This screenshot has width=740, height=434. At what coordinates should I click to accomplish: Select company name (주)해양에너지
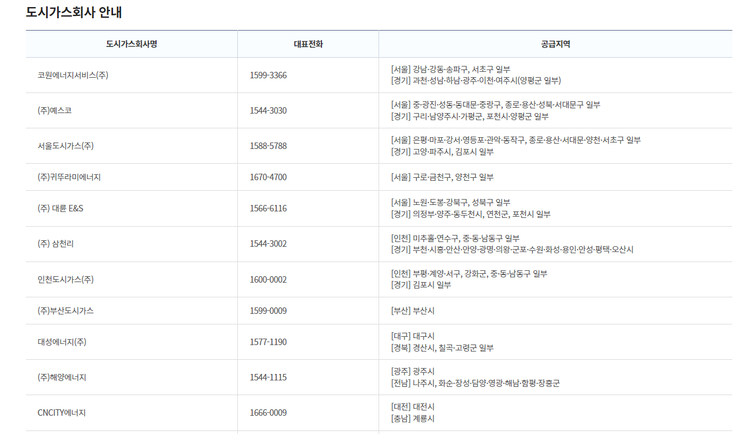click(x=62, y=377)
